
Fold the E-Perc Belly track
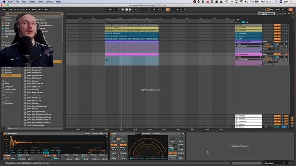click(x=237, y=54)
